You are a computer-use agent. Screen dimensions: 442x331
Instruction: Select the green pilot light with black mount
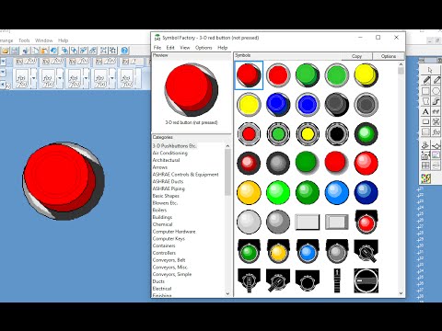click(249, 251)
